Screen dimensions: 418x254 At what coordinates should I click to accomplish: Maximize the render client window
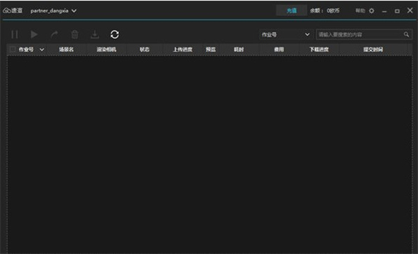(397, 11)
